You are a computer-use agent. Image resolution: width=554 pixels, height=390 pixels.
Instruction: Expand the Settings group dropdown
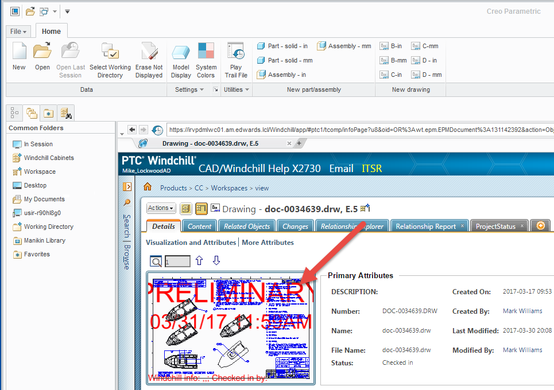tap(189, 89)
